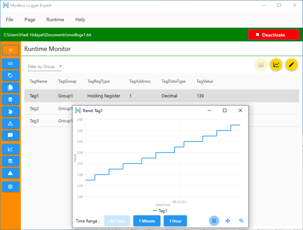The image size is (303, 230).
Task: Click the Zoom magnifier in trend window
Action: tap(241, 221)
